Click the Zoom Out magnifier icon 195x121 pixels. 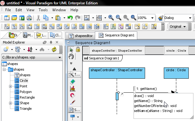coord(119,18)
